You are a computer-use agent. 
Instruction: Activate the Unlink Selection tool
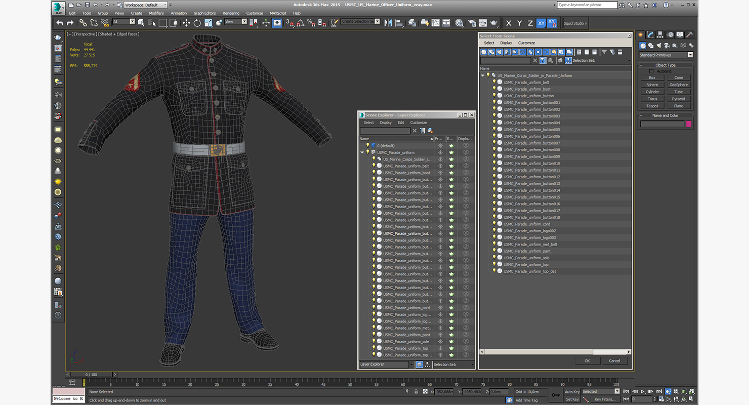point(94,23)
